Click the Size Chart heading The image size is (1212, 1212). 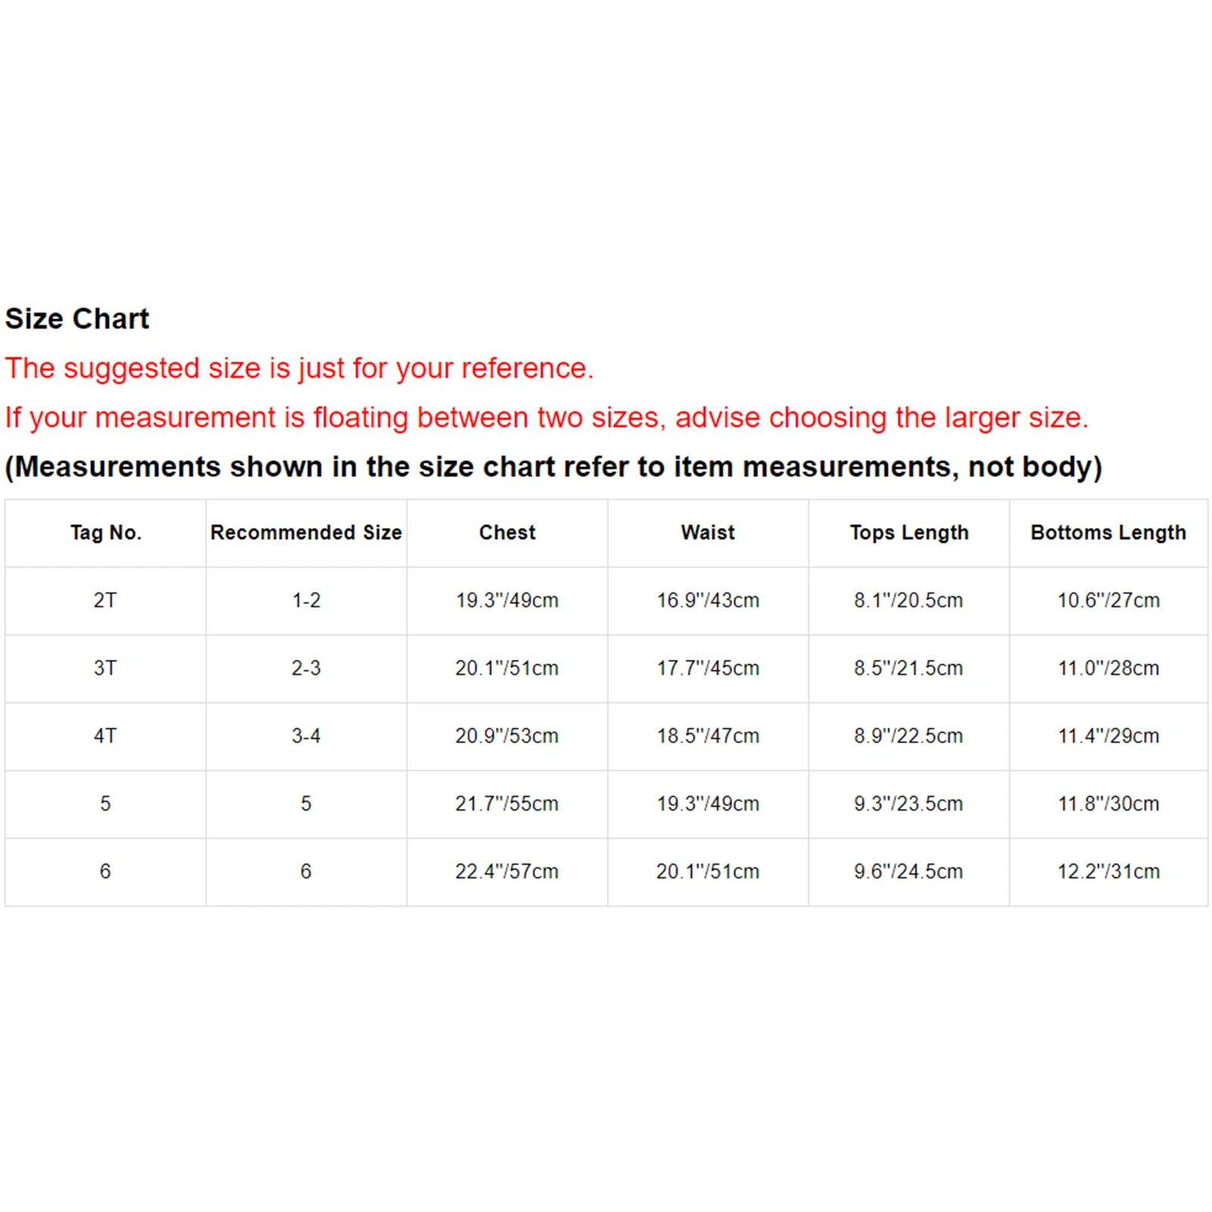point(77,319)
